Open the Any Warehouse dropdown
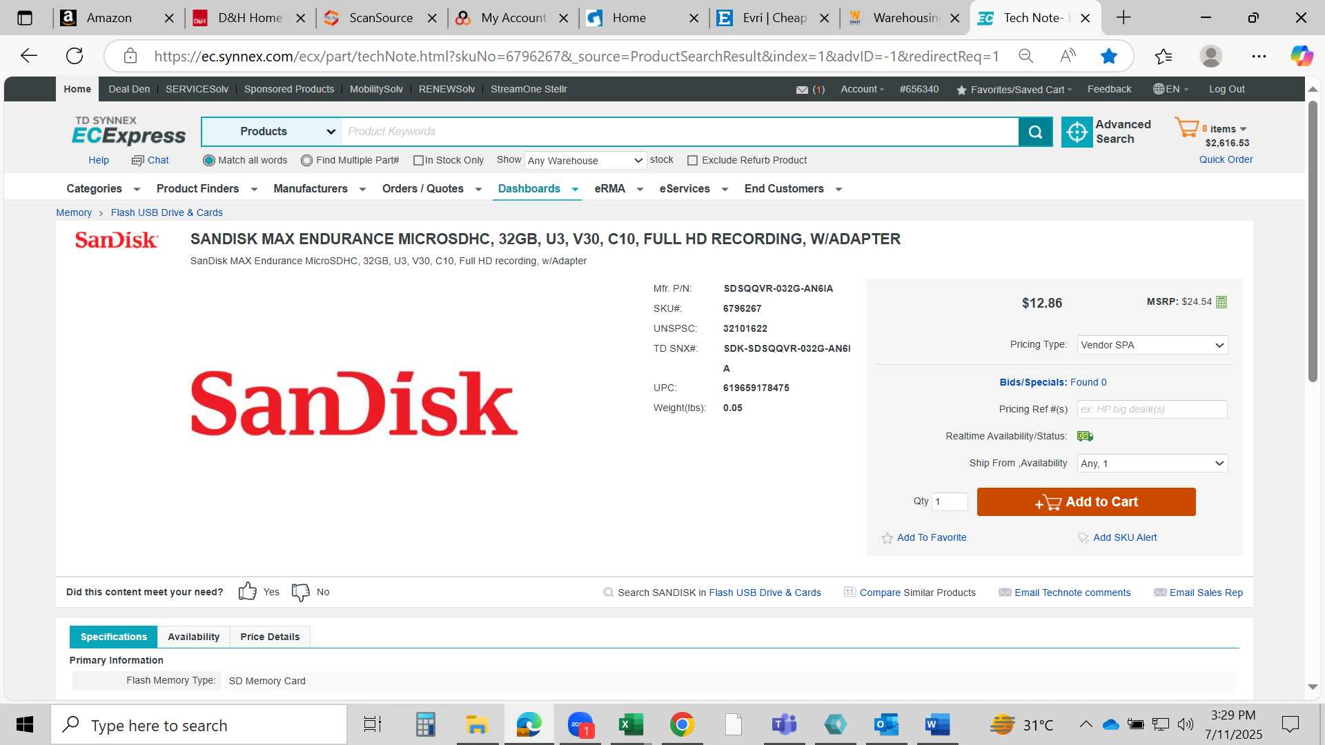 click(585, 161)
